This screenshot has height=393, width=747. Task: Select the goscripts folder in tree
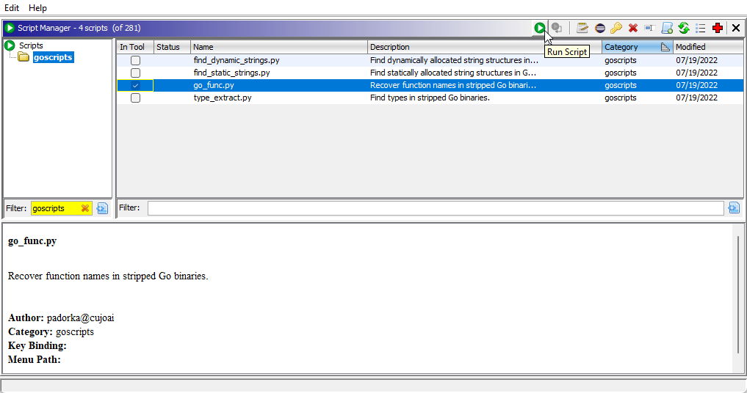tap(53, 58)
